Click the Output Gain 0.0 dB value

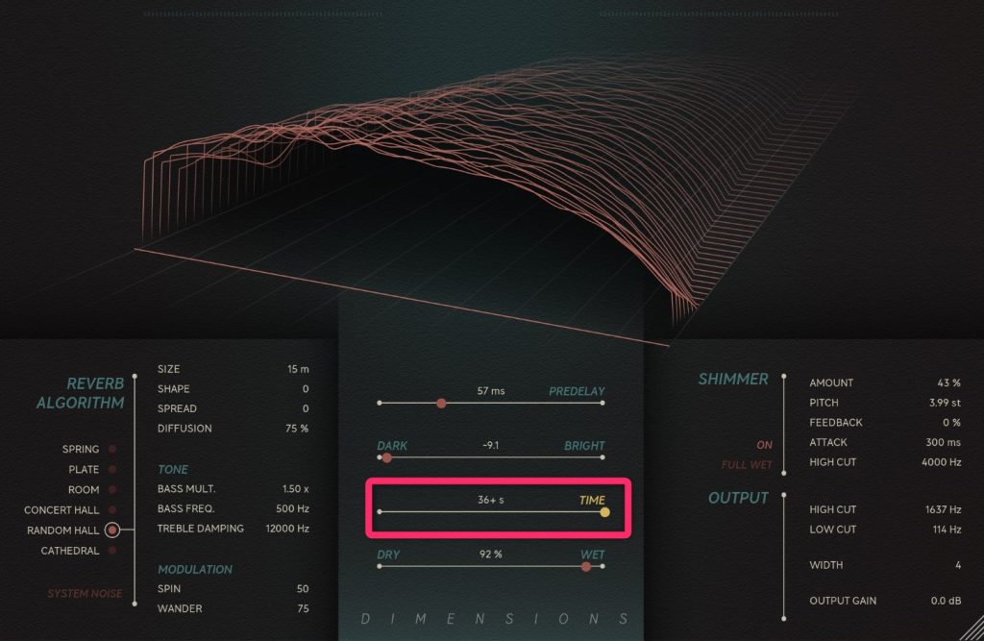coord(943,602)
